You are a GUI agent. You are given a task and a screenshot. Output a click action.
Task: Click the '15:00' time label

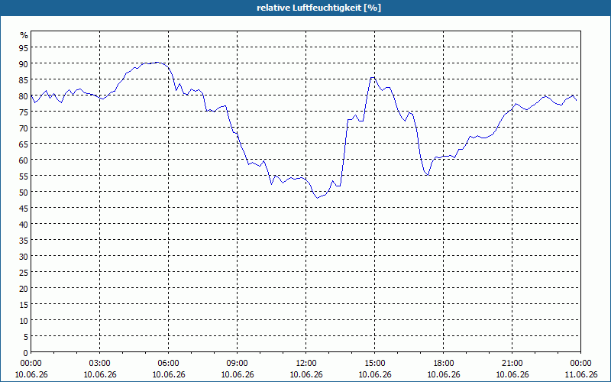375,364
